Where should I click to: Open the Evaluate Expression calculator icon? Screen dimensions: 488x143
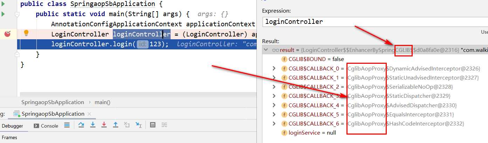tap(153, 125)
